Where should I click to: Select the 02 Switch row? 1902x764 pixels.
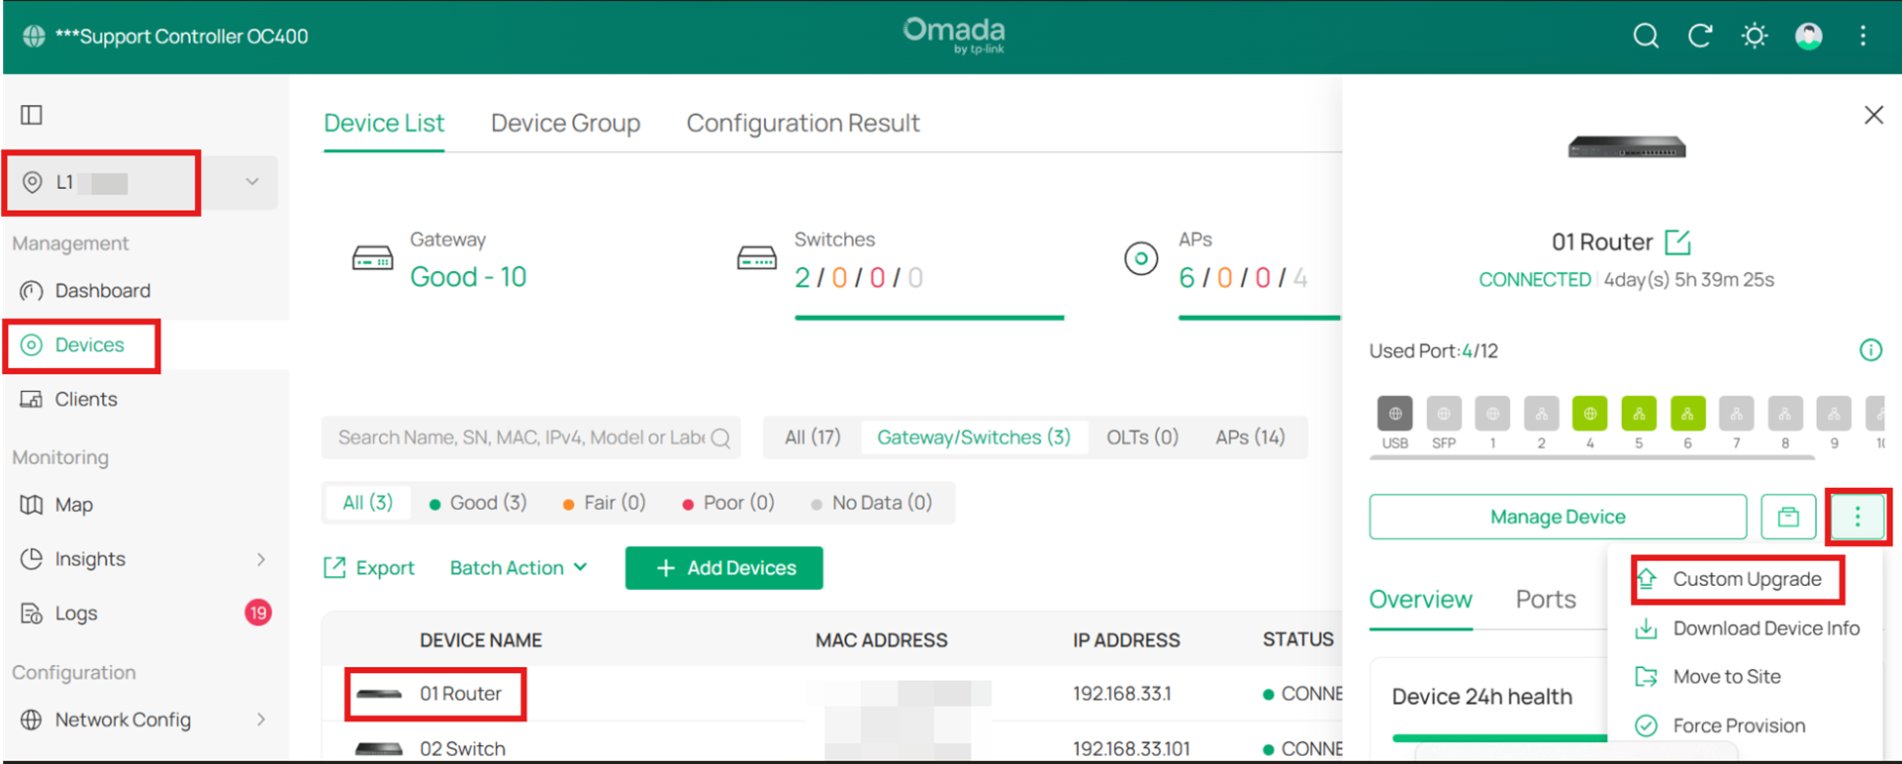tap(831, 747)
